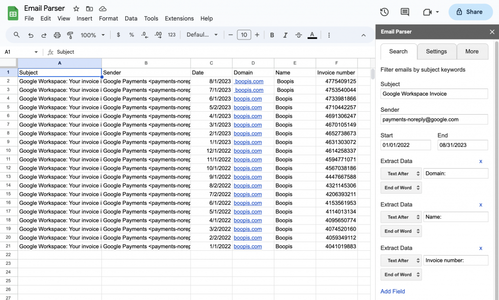
Task: Click the Share button
Action: [470, 12]
